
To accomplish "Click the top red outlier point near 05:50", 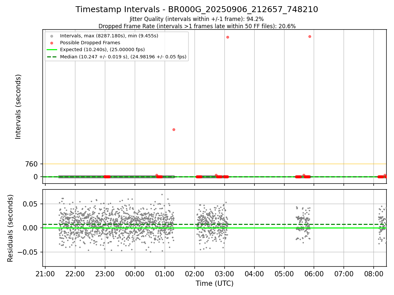I will pyautogui.click(x=310, y=36).
